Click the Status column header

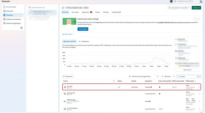(x=120, y=81)
